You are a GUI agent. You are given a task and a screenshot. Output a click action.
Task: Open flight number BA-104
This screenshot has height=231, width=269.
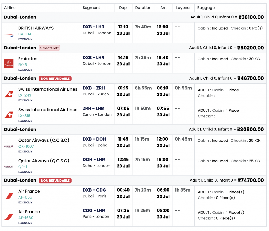point(25,34)
